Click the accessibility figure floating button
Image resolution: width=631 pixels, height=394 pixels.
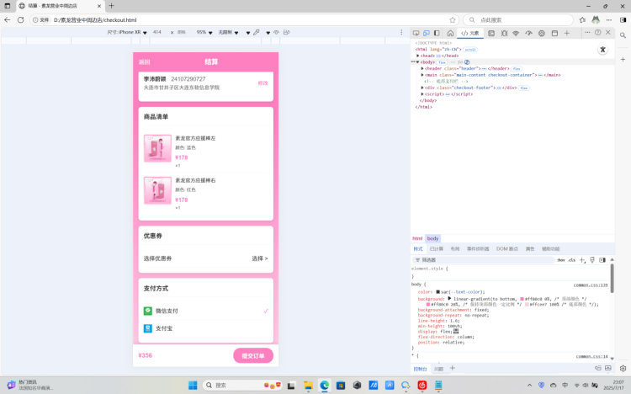tap(602, 50)
